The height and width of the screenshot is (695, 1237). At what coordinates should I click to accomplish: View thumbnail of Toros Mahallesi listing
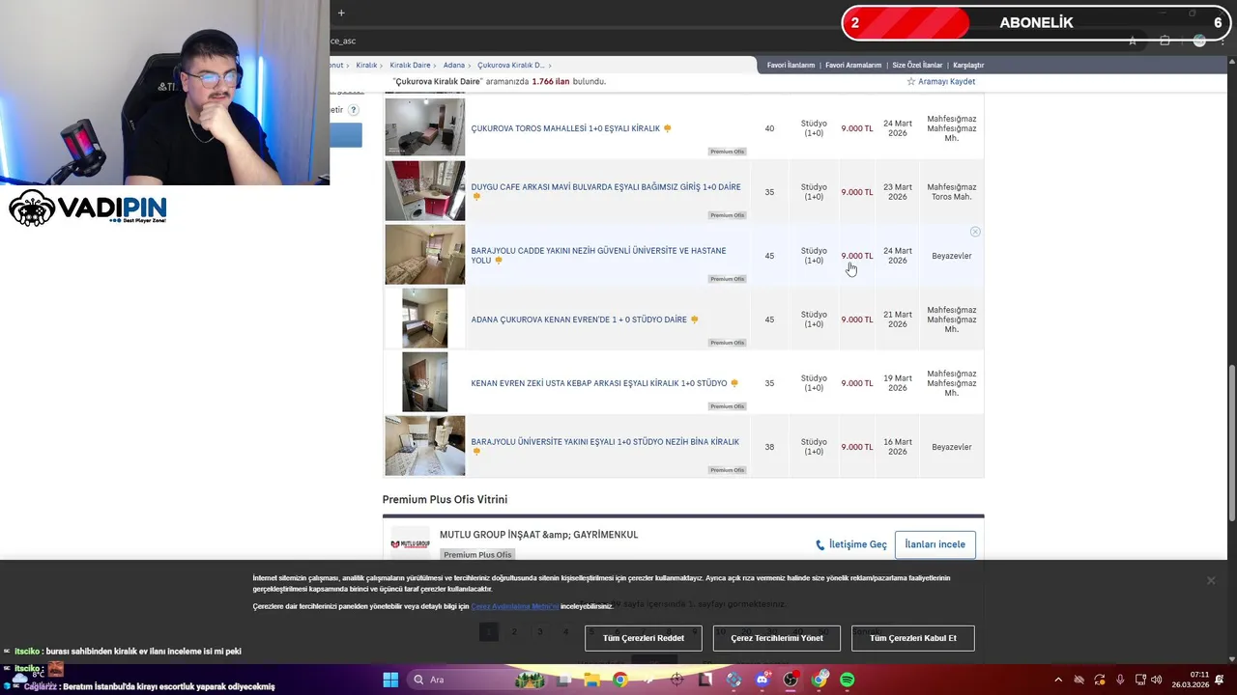[425, 126]
